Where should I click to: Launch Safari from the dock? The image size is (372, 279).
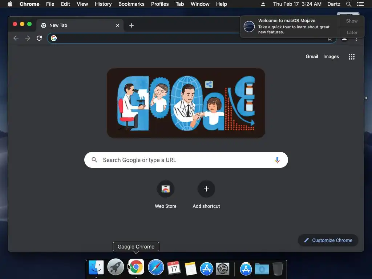[x=156, y=267]
